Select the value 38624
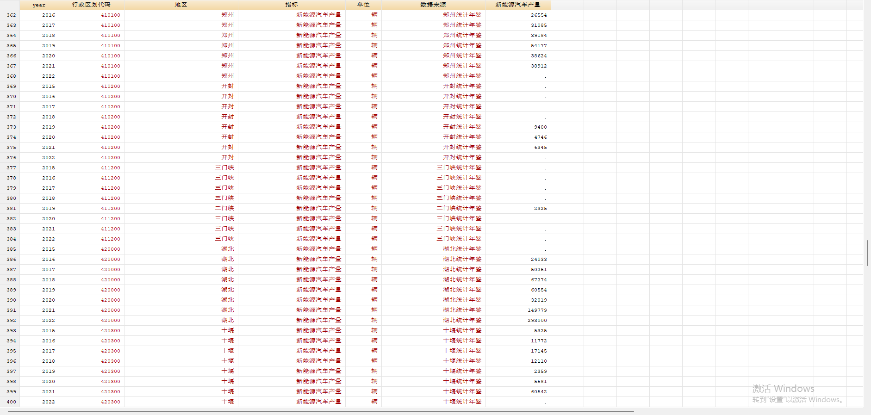 (539, 56)
